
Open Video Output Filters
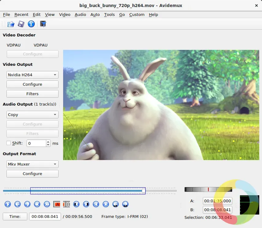tap(32, 94)
